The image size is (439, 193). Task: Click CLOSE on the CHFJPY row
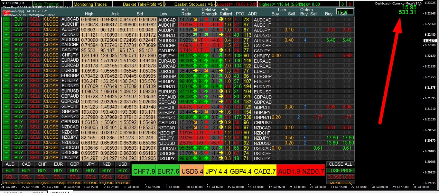51,55
